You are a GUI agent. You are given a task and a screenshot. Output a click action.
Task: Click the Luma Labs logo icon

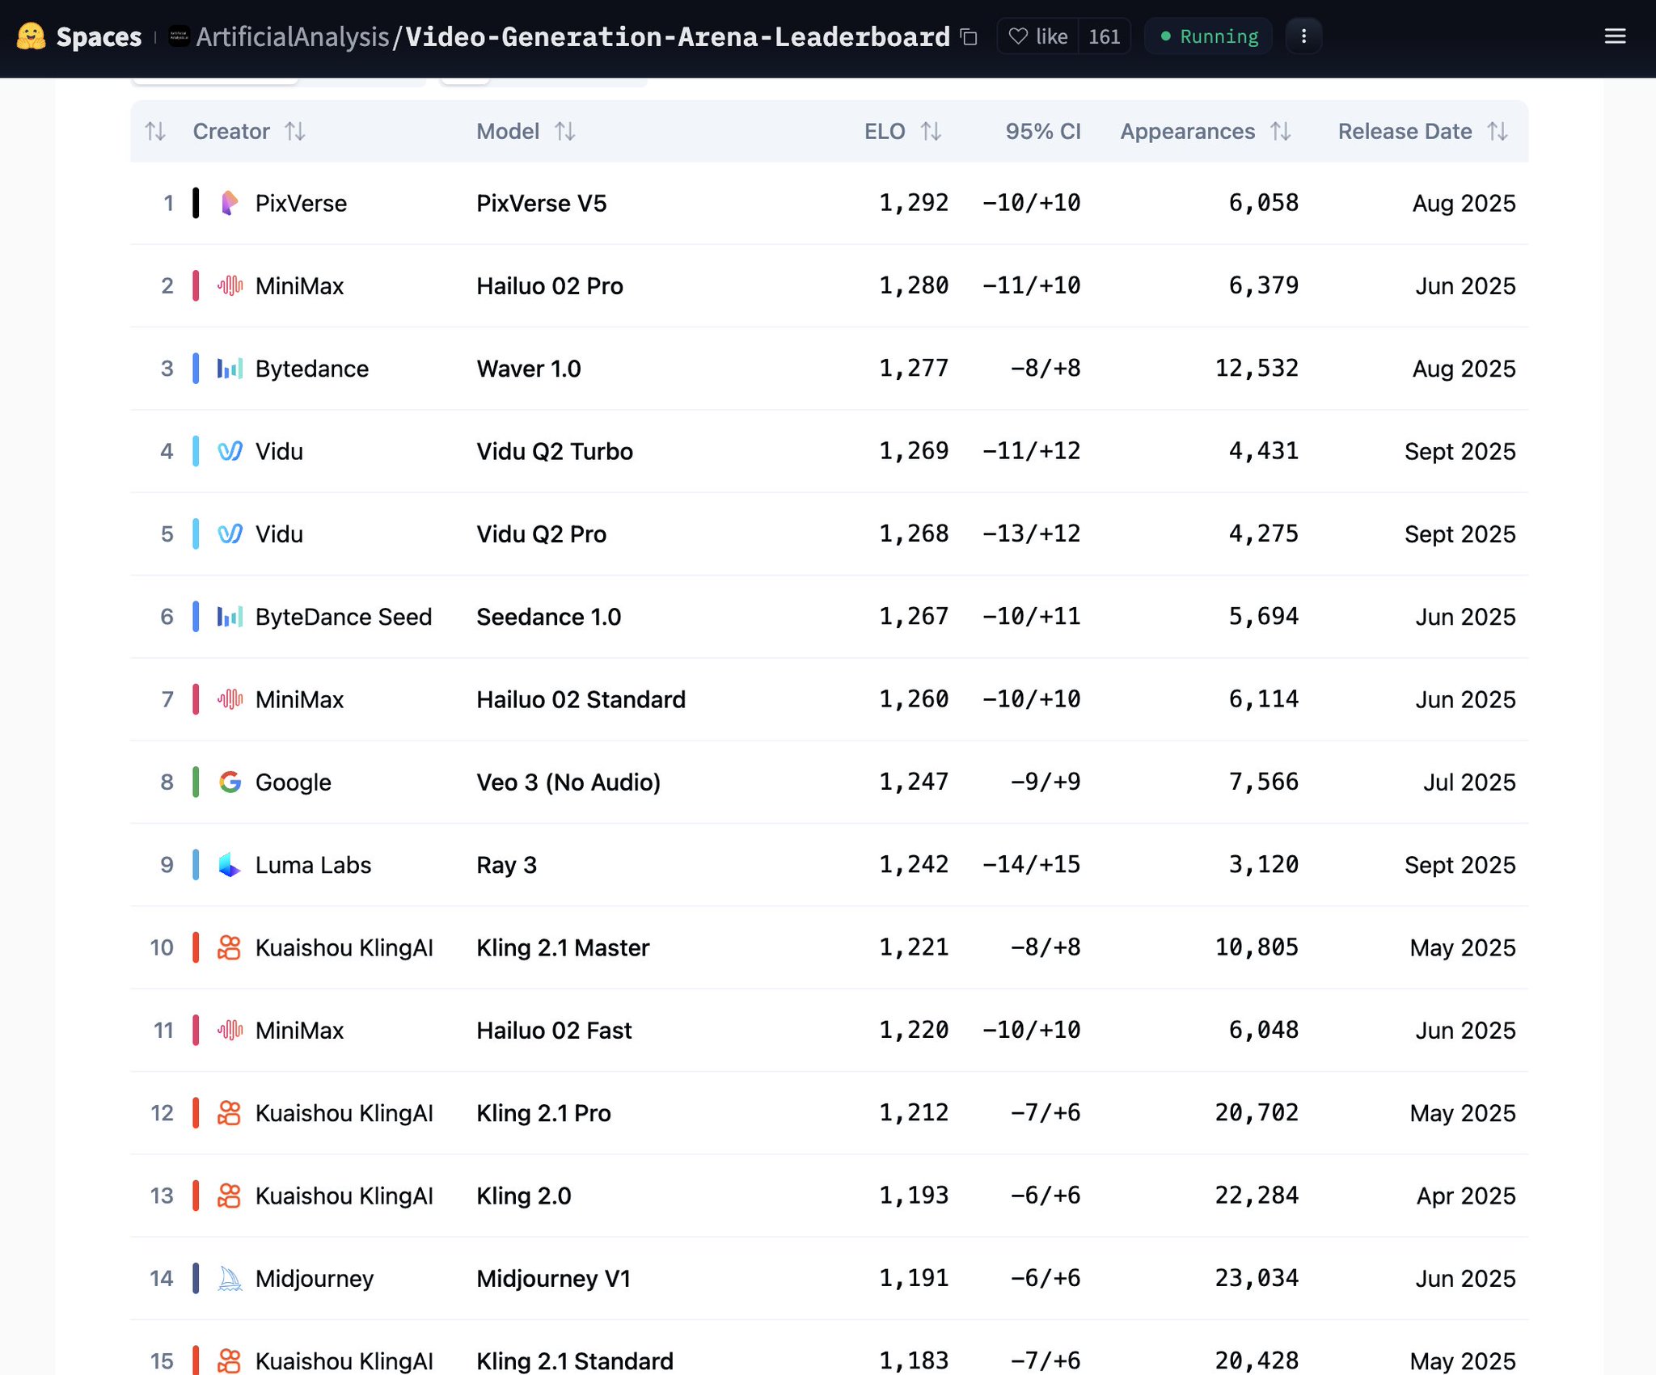point(230,865)
